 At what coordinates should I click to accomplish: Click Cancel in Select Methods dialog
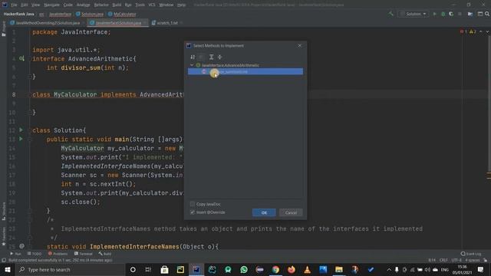point(291,212)
